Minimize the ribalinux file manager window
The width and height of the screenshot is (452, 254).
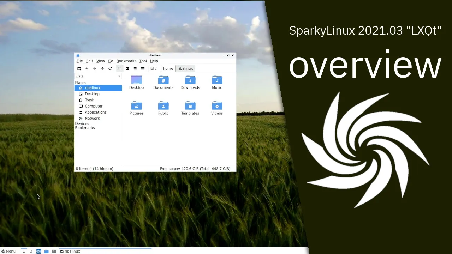click(x=224, y=55)
